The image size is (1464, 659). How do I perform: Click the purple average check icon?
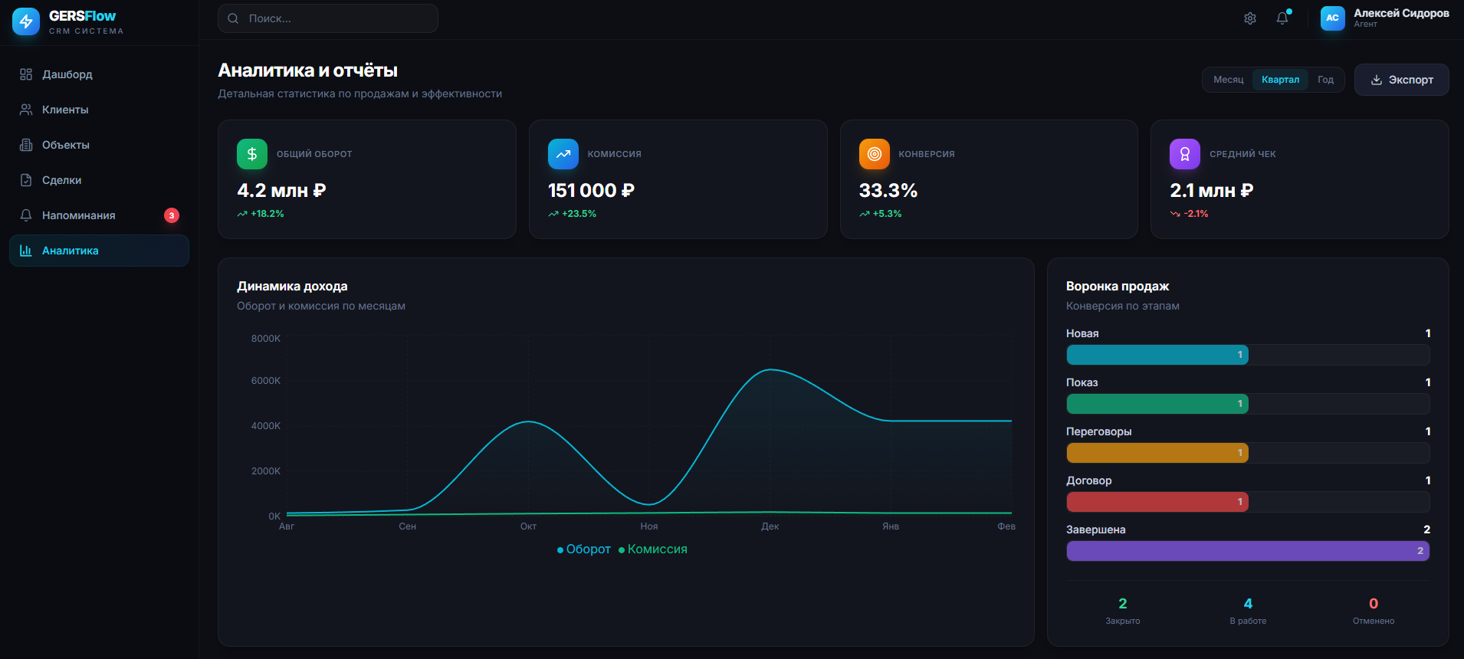click(x=1184, y=154)
